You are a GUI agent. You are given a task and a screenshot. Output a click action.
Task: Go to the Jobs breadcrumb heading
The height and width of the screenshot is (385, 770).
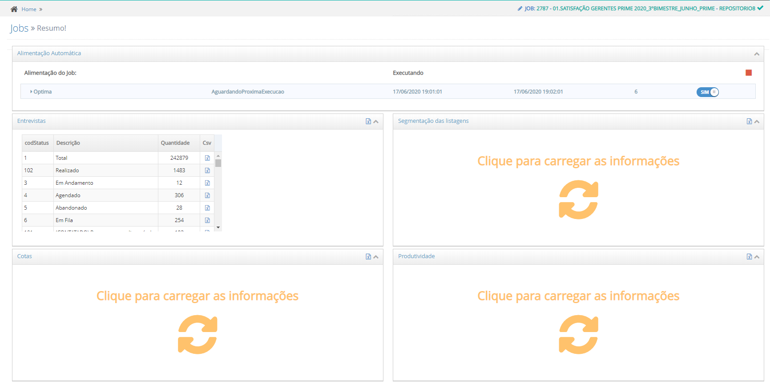pyautogui.click(x=19, y=28)
